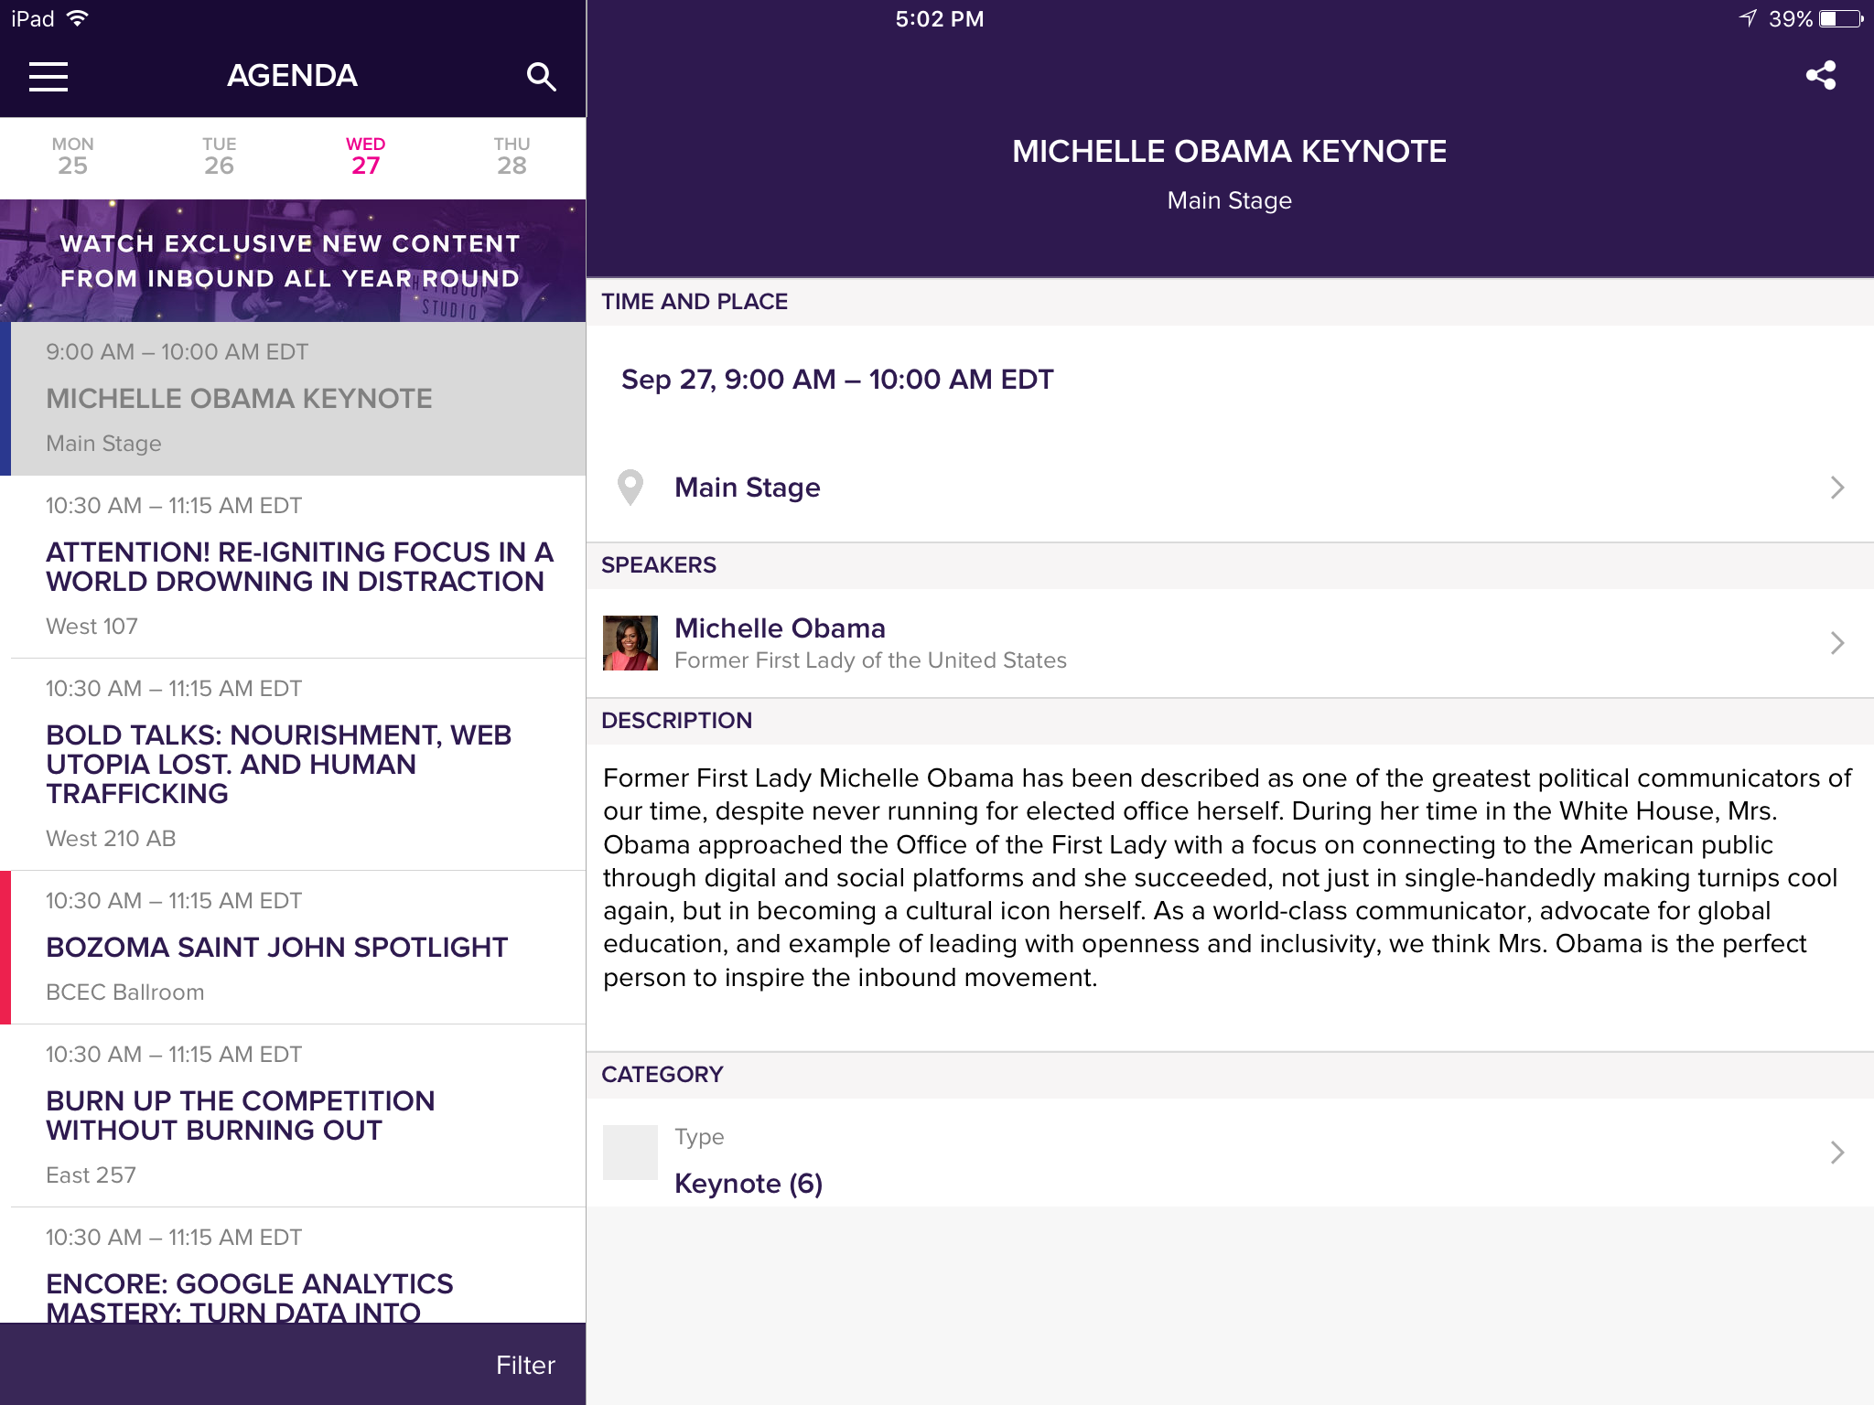Tap the location services arrow icon
The width and height of the screenshot is (1874, 1405).
[x=1748, y=18]
